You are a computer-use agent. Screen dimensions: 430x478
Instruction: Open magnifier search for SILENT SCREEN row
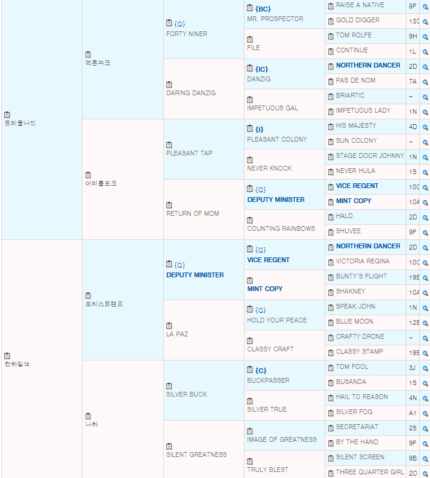[x=425, y=459]
